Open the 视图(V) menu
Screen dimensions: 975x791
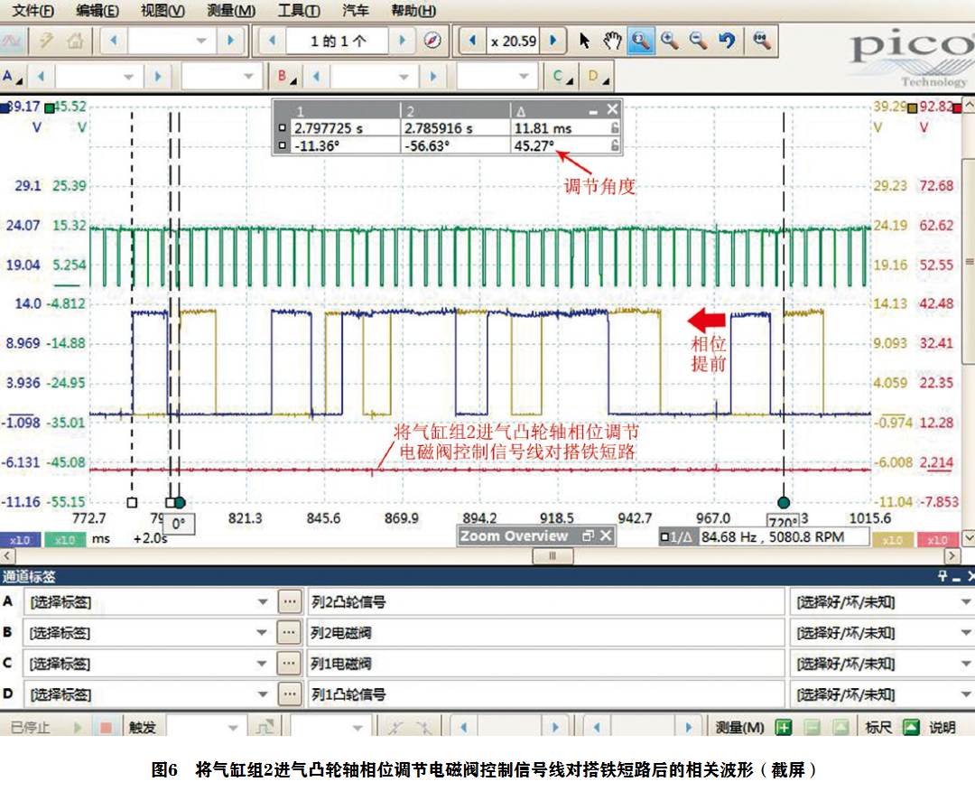point(162,11)
